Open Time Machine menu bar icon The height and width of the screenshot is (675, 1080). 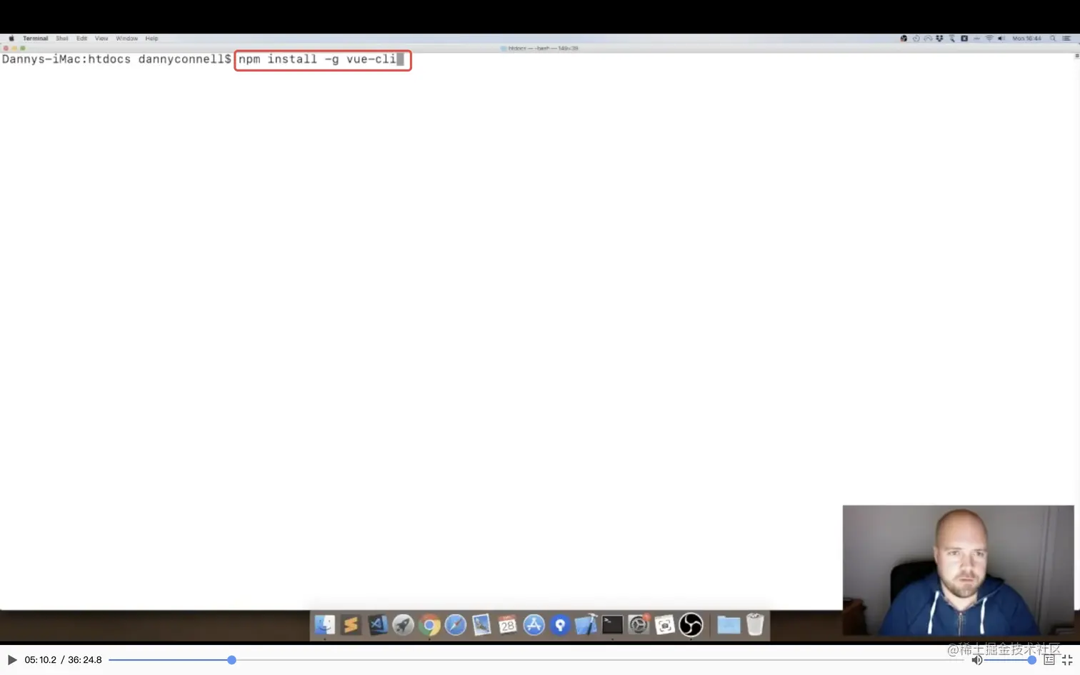916,39
